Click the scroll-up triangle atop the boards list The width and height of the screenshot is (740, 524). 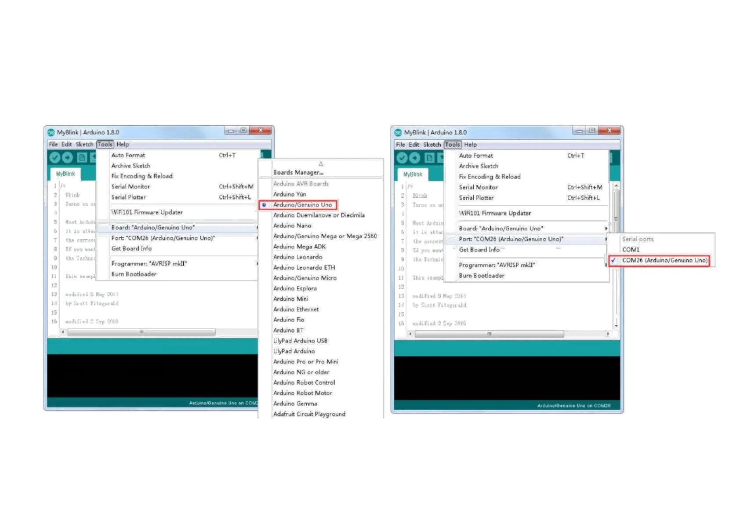[x=321, y=164]
